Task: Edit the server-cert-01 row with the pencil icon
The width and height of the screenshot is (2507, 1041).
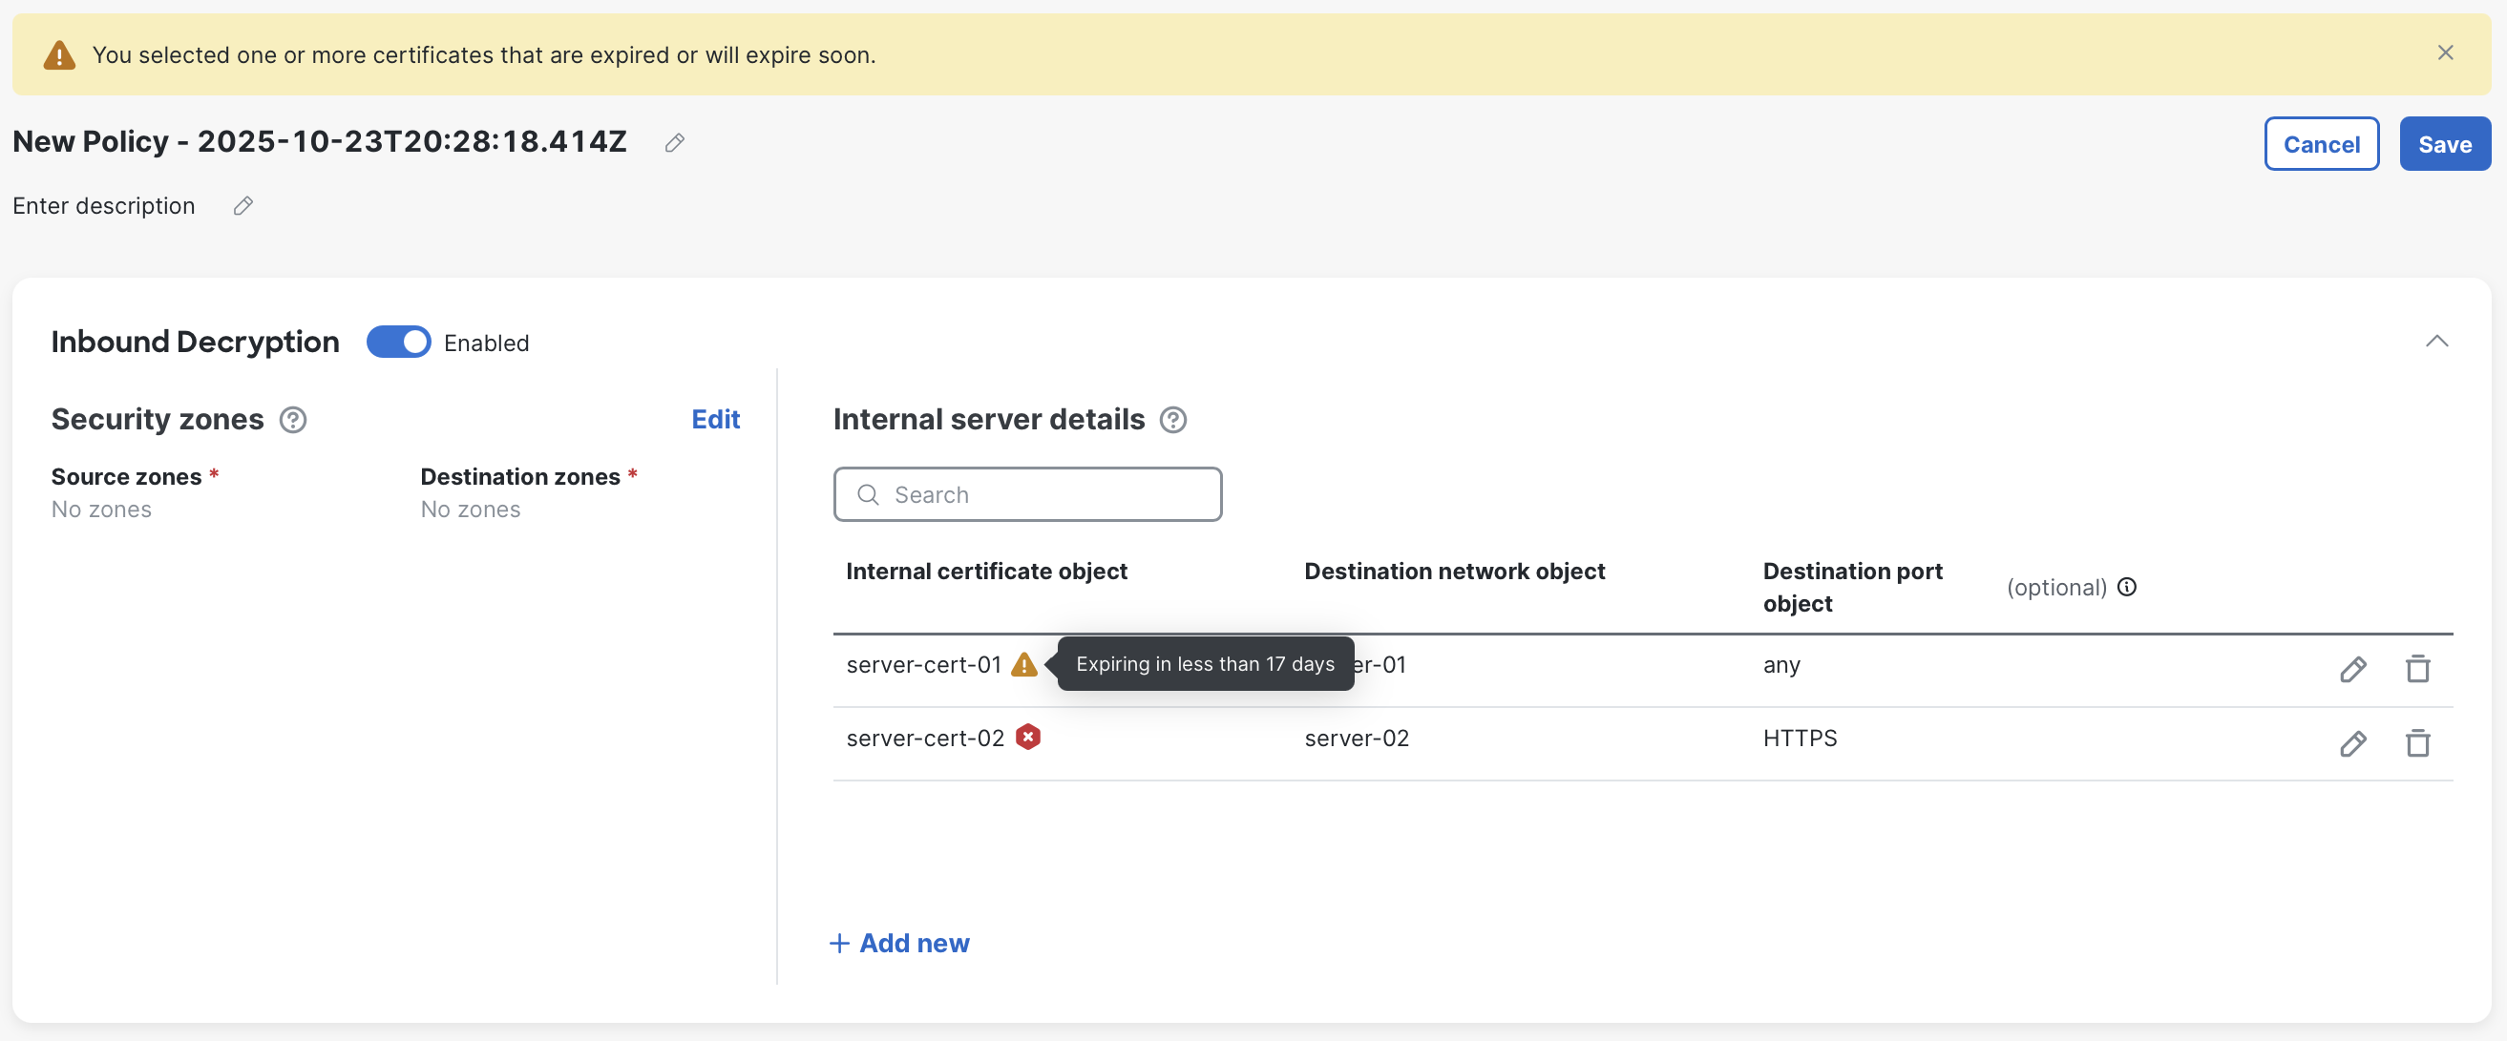Action: click(2353, 668)
